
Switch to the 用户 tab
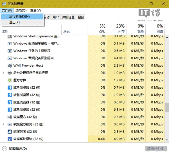55,17
